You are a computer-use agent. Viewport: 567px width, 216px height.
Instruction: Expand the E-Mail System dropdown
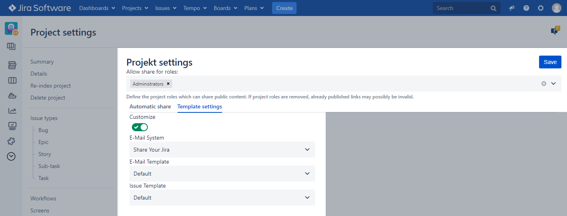(x=222, y=150)
